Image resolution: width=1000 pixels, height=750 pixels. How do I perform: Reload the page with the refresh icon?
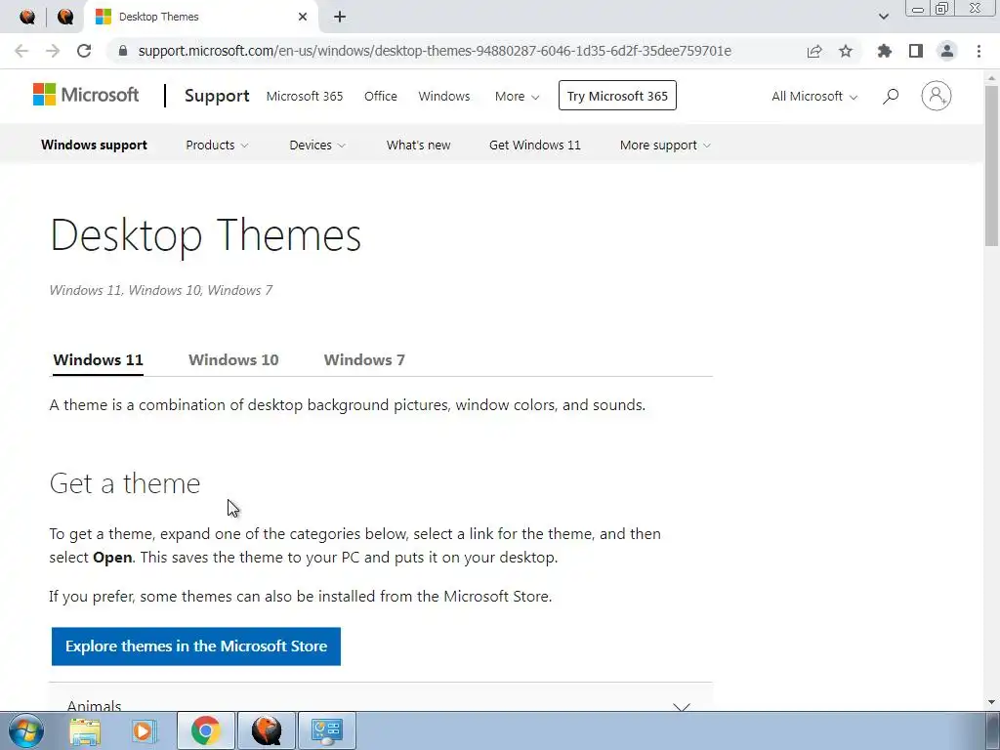pyautogui.click(x=84, y=51)
